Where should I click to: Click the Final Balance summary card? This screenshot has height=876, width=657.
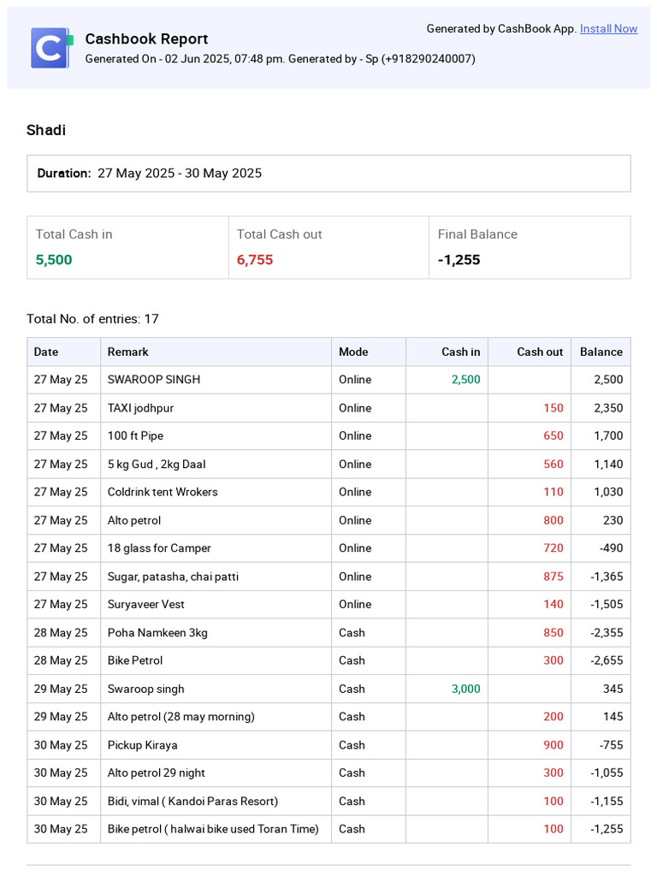pos(530,247)
